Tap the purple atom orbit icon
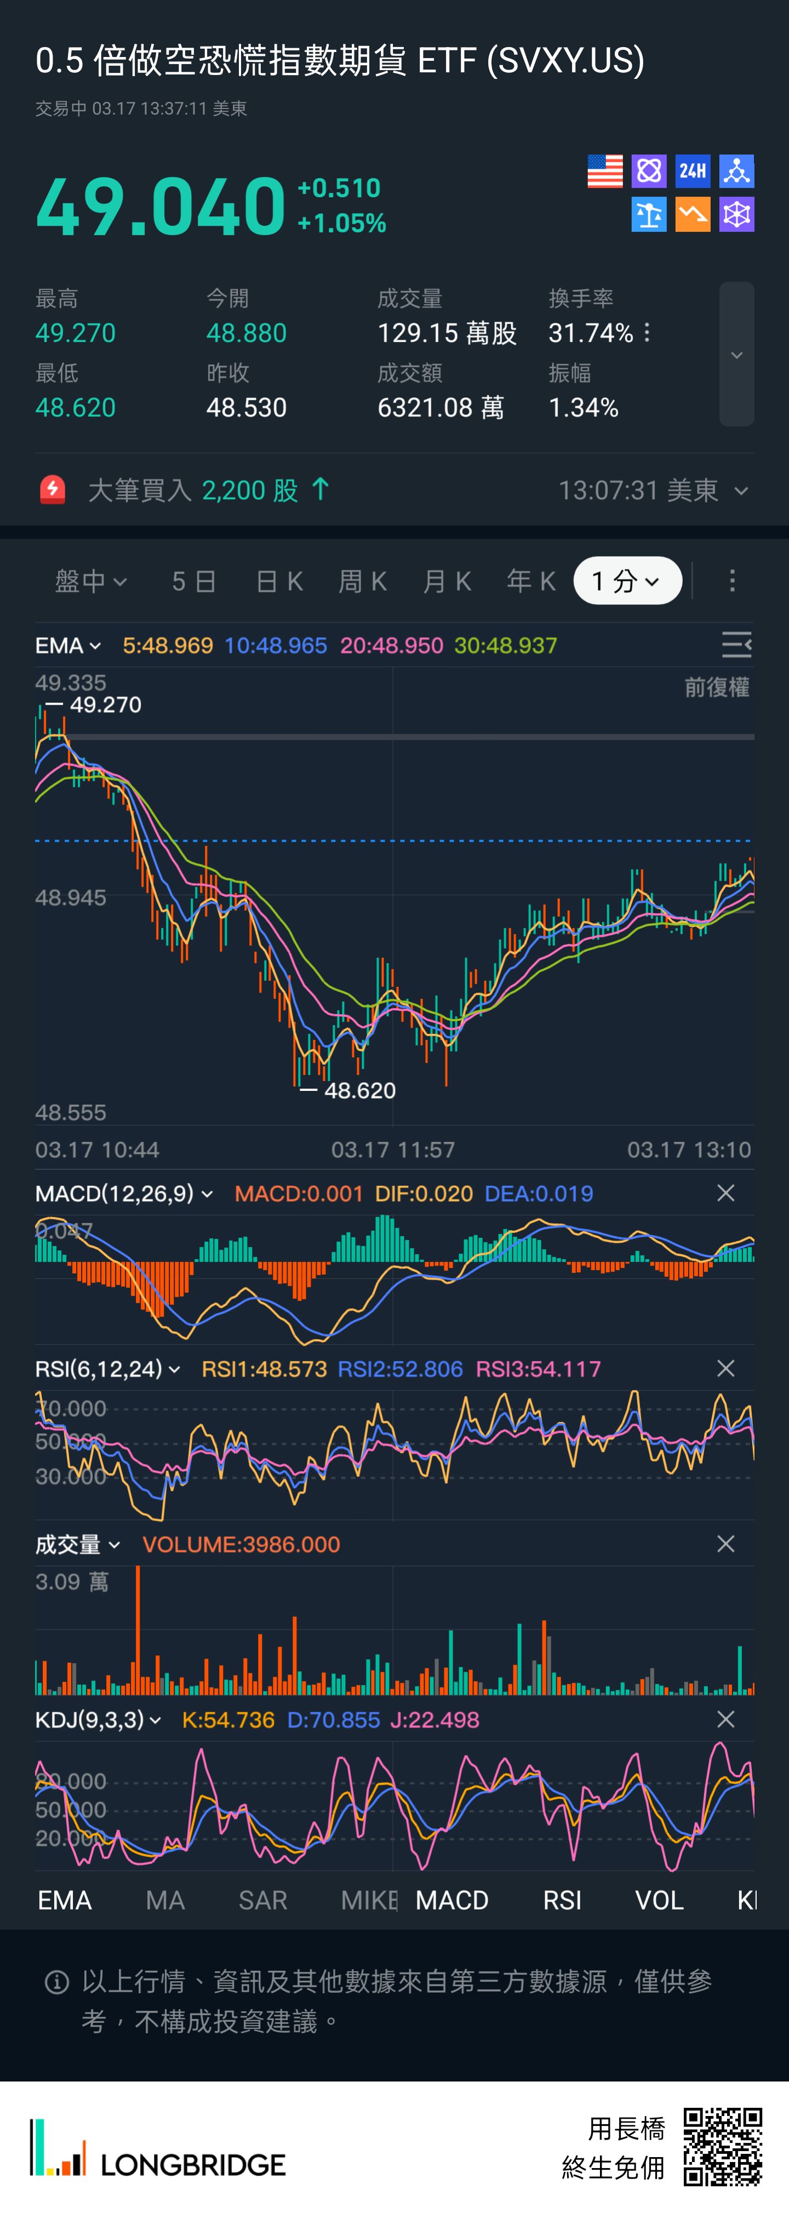 [648, 171]
